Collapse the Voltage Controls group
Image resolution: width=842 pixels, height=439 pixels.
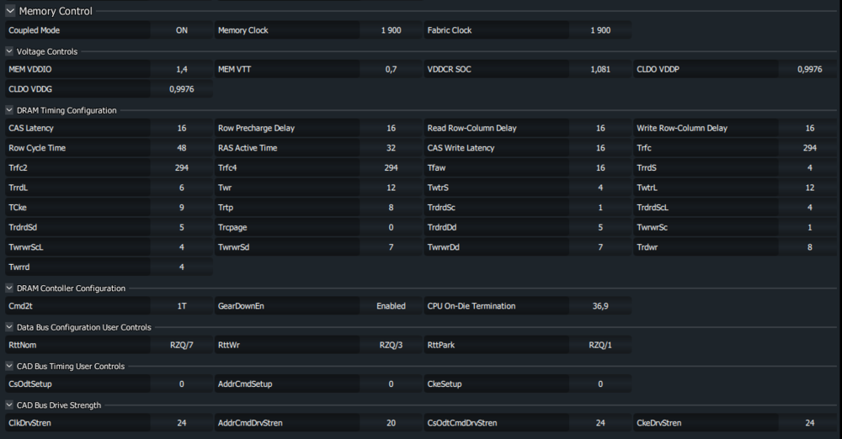tap(9, 51)
